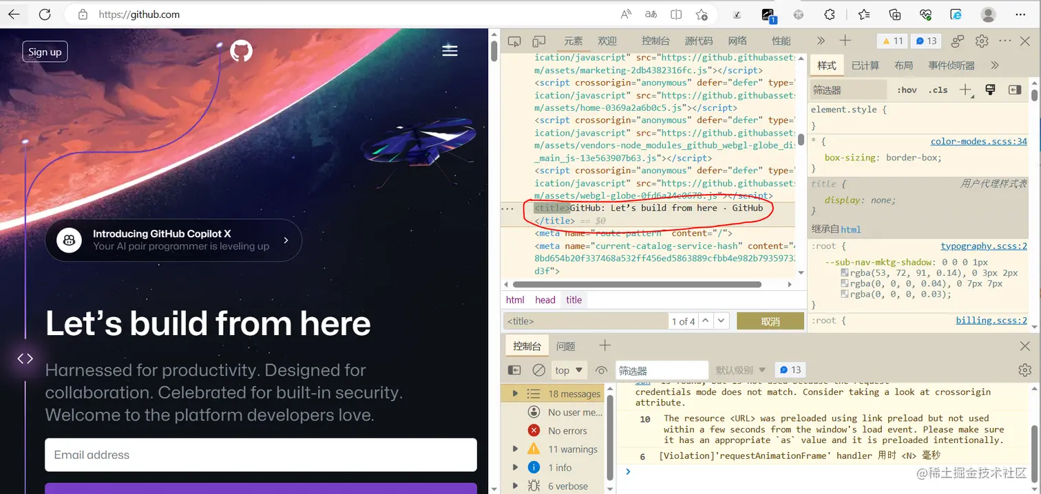Toggle computed styles sidebar pane icon
This screenshot has height=494, width=1041.
[x=1014, y=90]
